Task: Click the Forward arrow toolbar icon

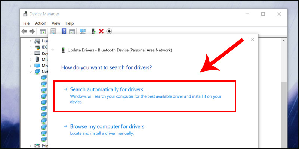Action: click(32, 31)
